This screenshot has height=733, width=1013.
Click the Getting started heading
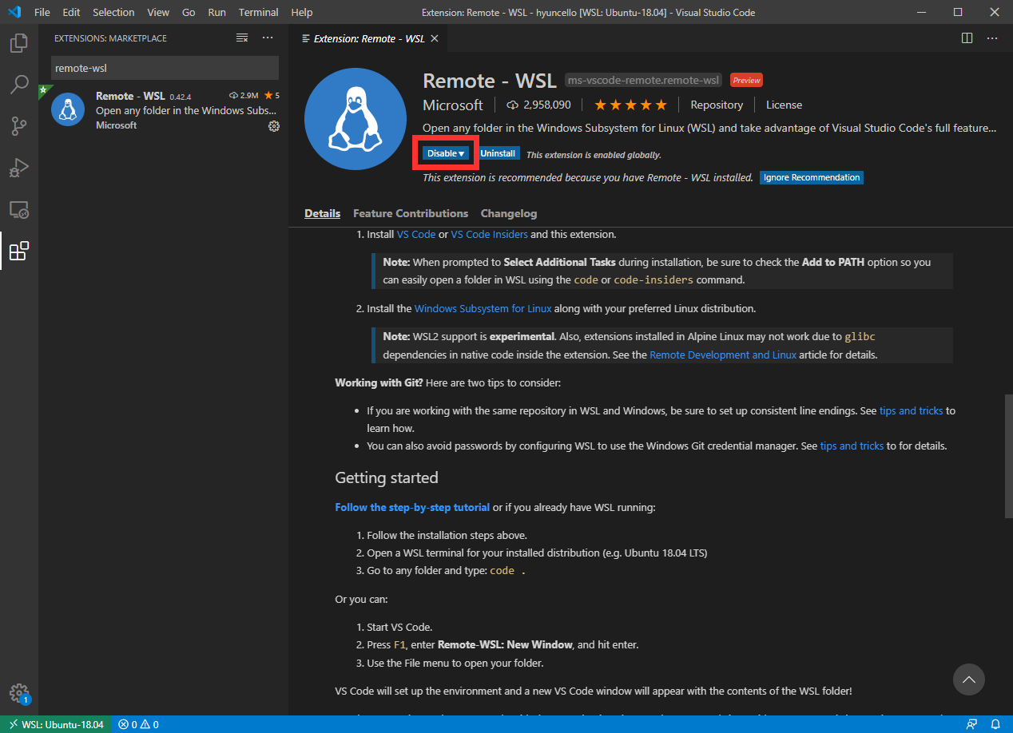pos(387,477)
